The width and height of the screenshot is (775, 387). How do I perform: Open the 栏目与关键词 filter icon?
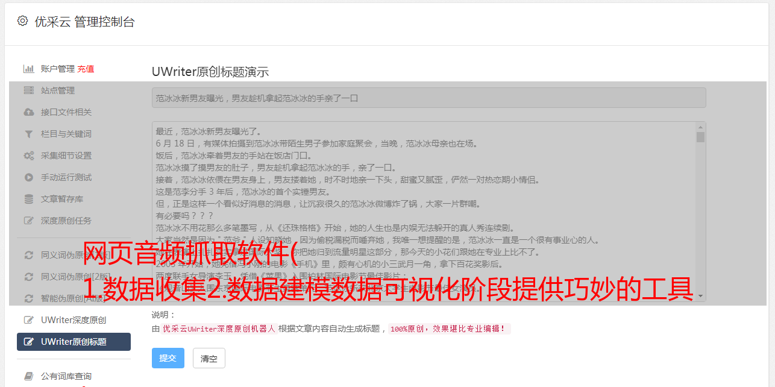28,134
